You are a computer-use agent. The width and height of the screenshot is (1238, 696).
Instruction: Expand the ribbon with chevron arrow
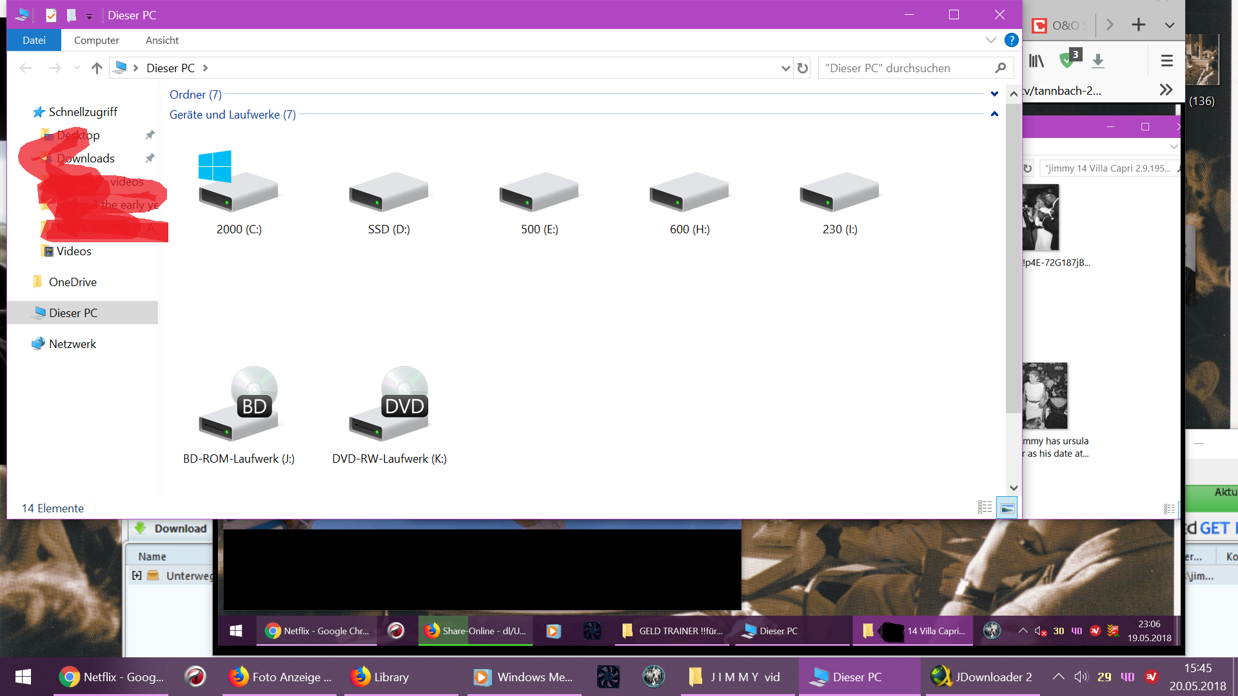(990, 40)
